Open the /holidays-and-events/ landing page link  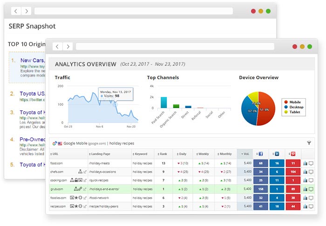[x=104, y=189]
